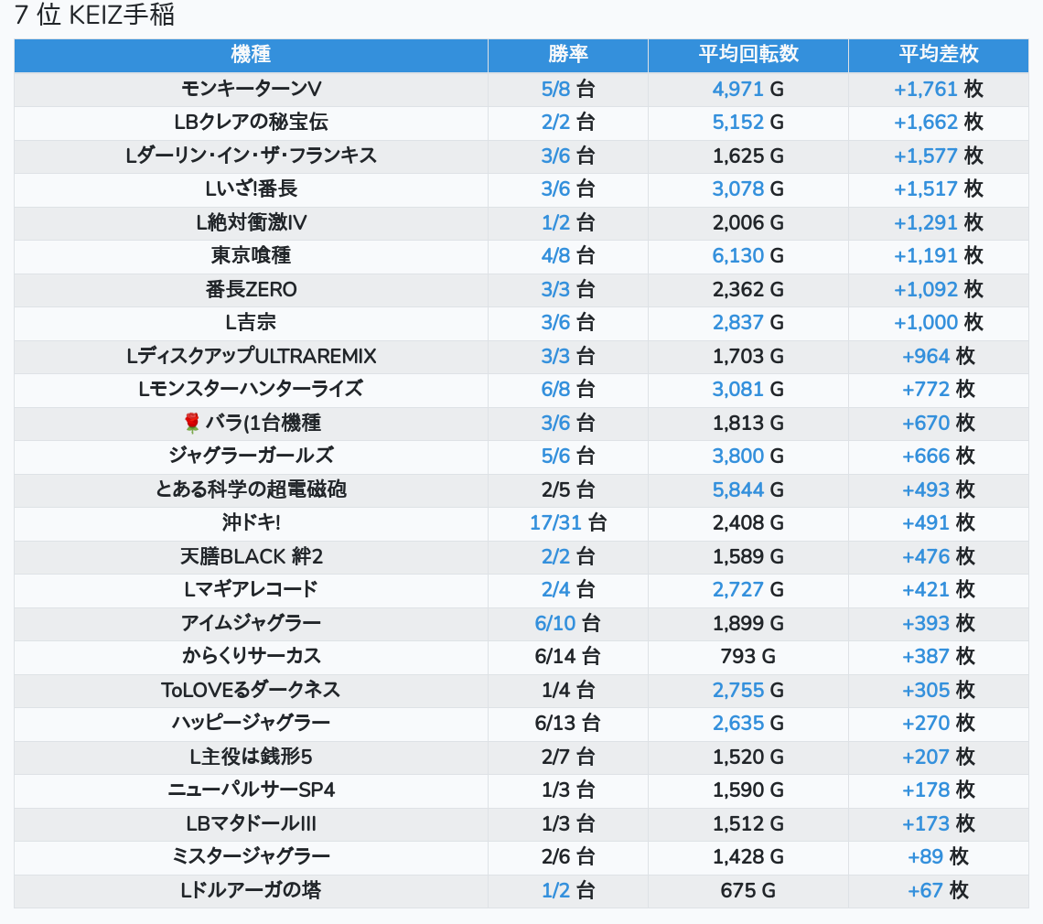Screen dimensions: 1043x924
Task: Sort by 勝率 column header
Action: [567, 55]
